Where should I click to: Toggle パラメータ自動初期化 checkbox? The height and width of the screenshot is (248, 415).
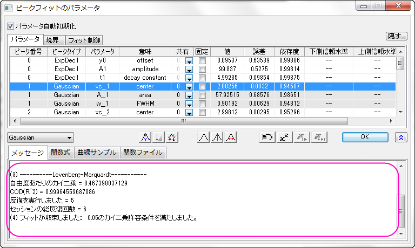click(x=10, y=26)
